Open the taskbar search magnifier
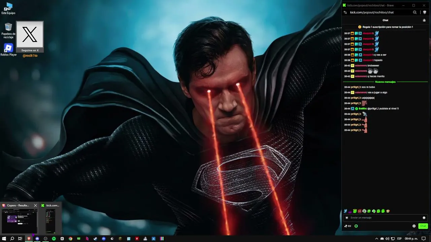Viewport: 431px width, 242px height. [12, 239]
